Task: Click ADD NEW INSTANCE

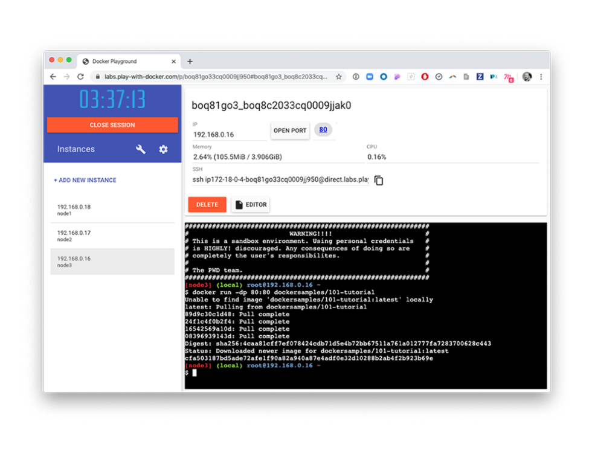Action: [85, 180]
